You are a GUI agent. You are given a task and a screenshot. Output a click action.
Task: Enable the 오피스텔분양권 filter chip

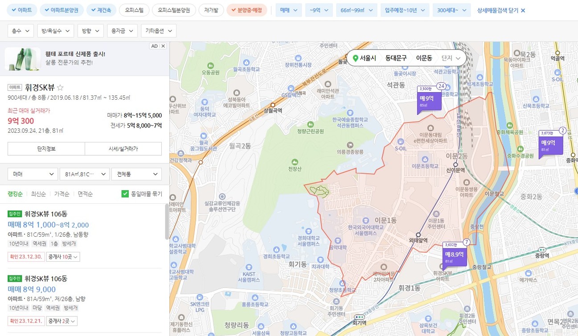point(173,10)
